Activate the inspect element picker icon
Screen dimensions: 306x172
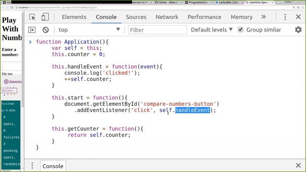(x=32, y=17)
